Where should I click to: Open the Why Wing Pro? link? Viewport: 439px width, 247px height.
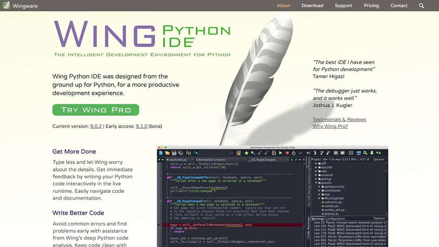tap(330, 126)
